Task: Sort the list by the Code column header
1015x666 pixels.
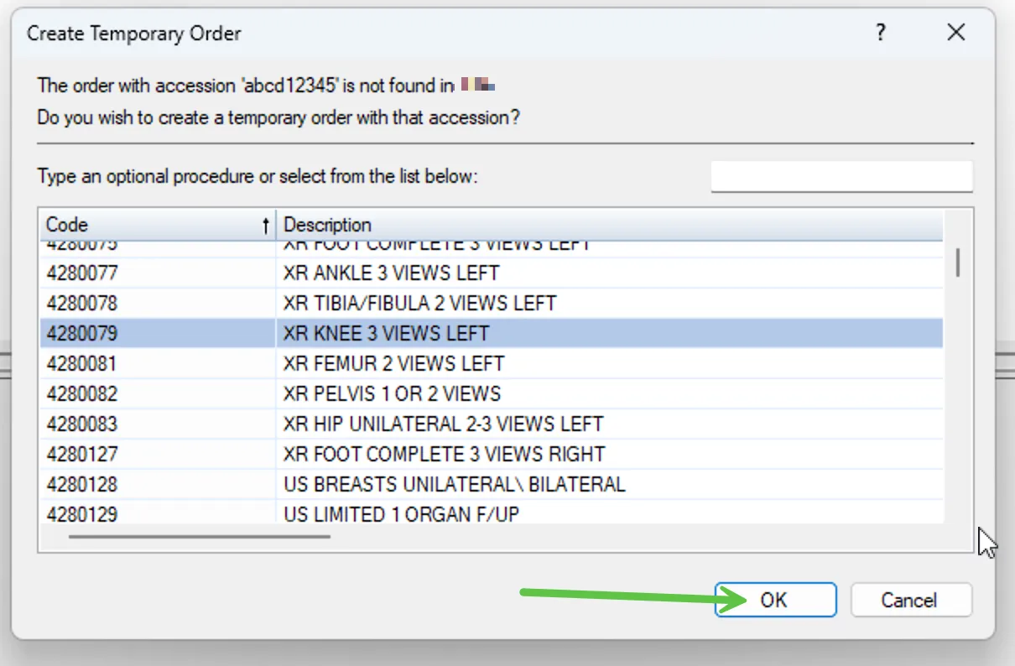Action: [126, 225]
